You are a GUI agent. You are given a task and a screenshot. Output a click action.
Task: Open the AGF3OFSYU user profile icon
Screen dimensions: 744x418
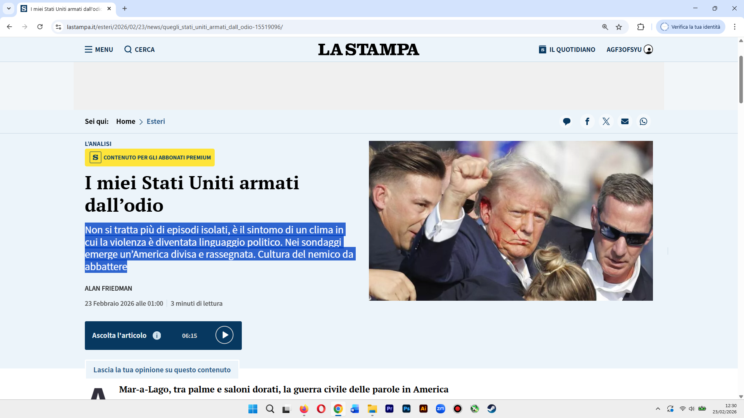[648, 50]
